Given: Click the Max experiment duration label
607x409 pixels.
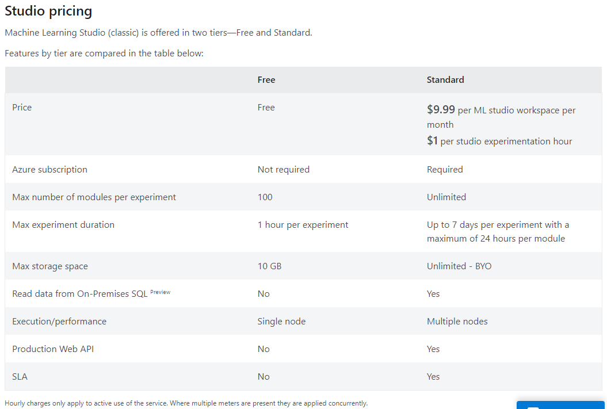Looking at the screenshot, I should 63,225.
